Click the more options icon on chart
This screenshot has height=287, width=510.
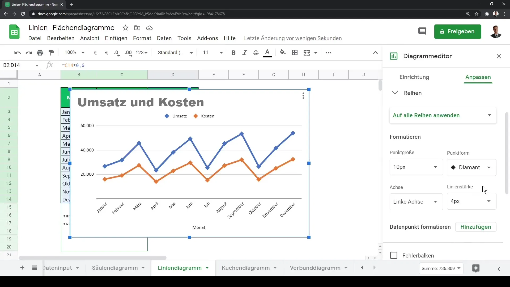point(303,96)
